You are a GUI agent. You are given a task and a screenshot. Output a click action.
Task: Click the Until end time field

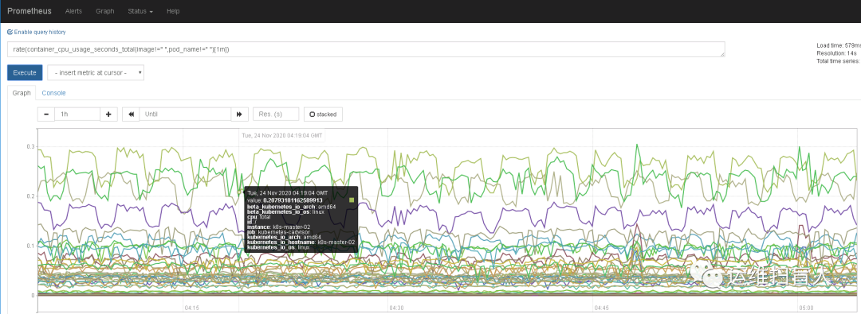coord(185,114)
